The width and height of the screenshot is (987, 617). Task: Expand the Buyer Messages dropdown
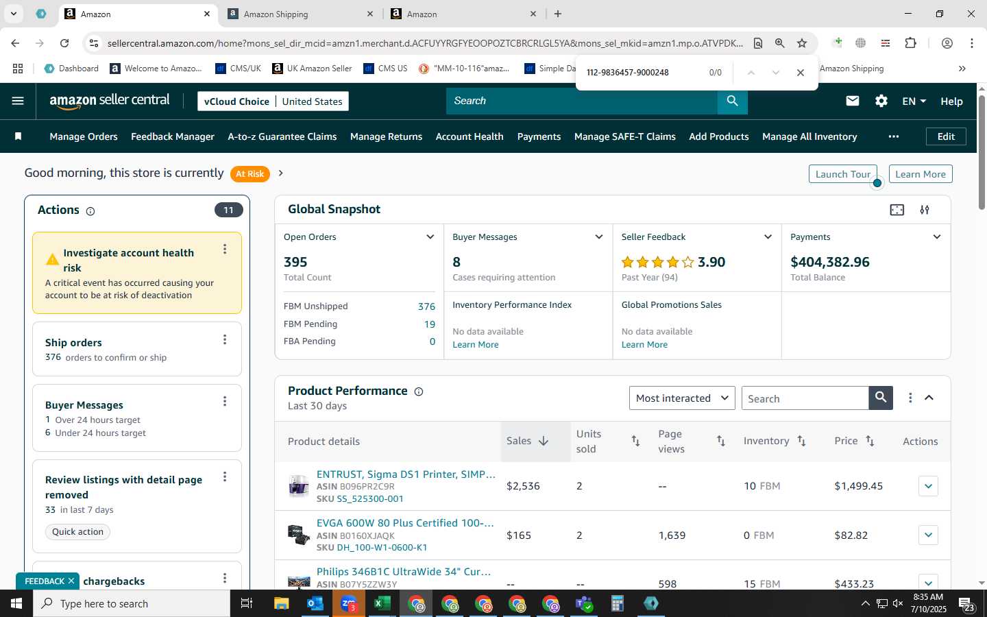pyautogui.click(x=598, y=237)
